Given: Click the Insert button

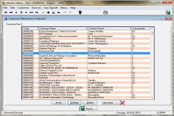Looking at the screenshot, I should tap(59, 103).
